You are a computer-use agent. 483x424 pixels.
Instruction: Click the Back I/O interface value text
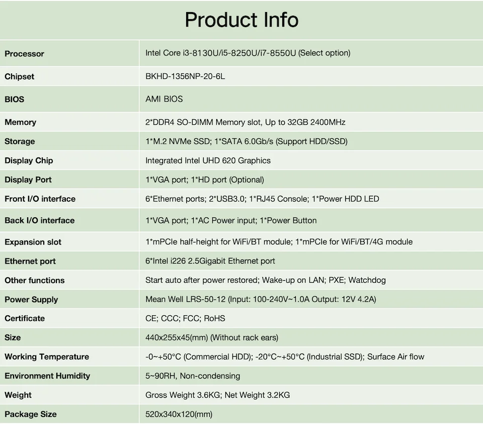point(231,220)
